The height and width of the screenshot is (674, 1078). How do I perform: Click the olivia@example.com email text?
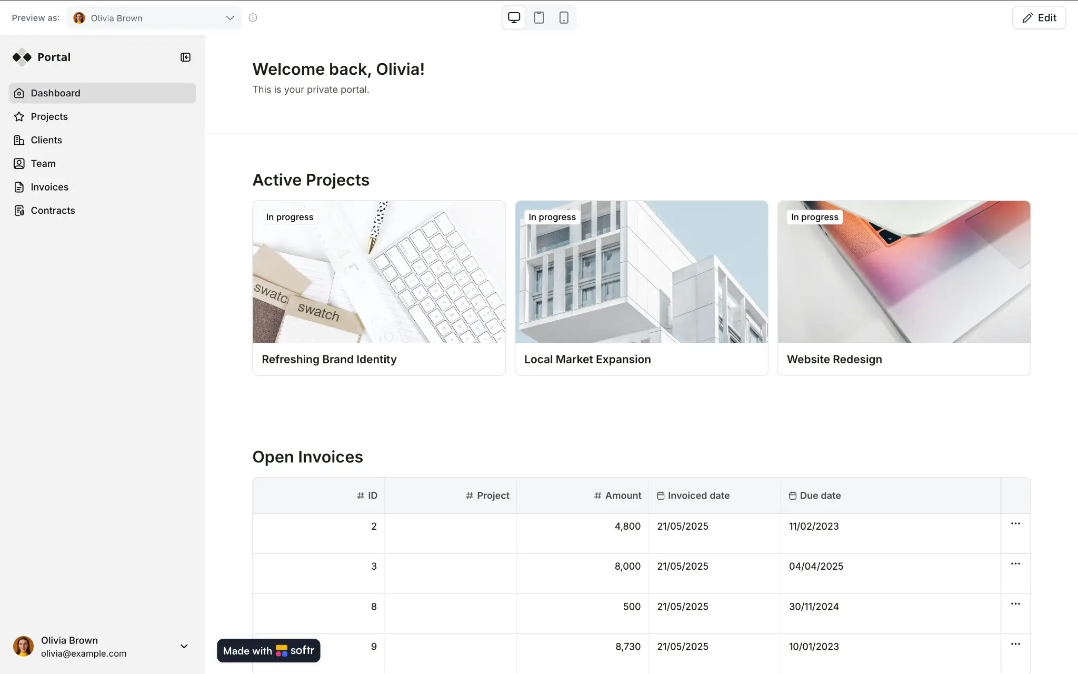84,653
